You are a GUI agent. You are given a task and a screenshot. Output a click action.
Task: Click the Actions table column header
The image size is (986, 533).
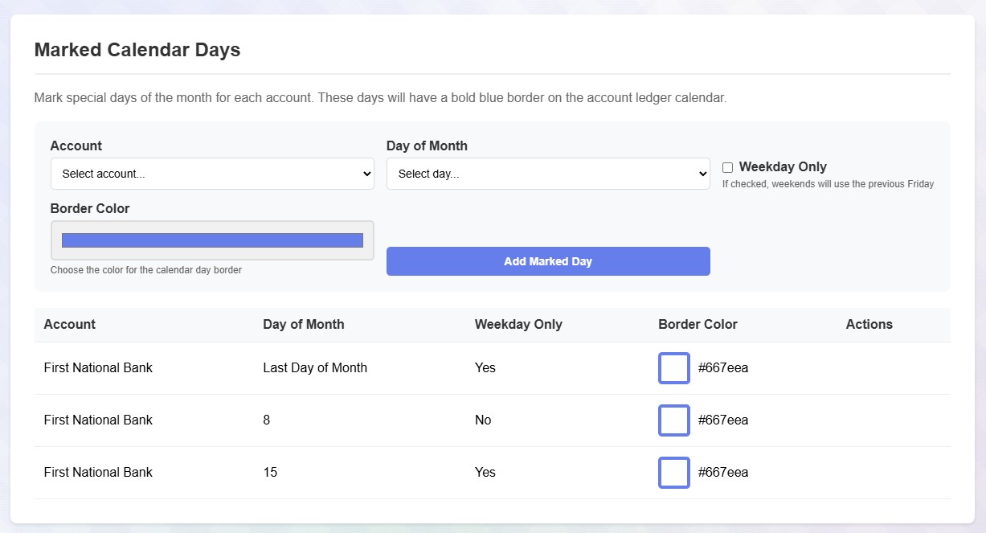click(869, 325)
